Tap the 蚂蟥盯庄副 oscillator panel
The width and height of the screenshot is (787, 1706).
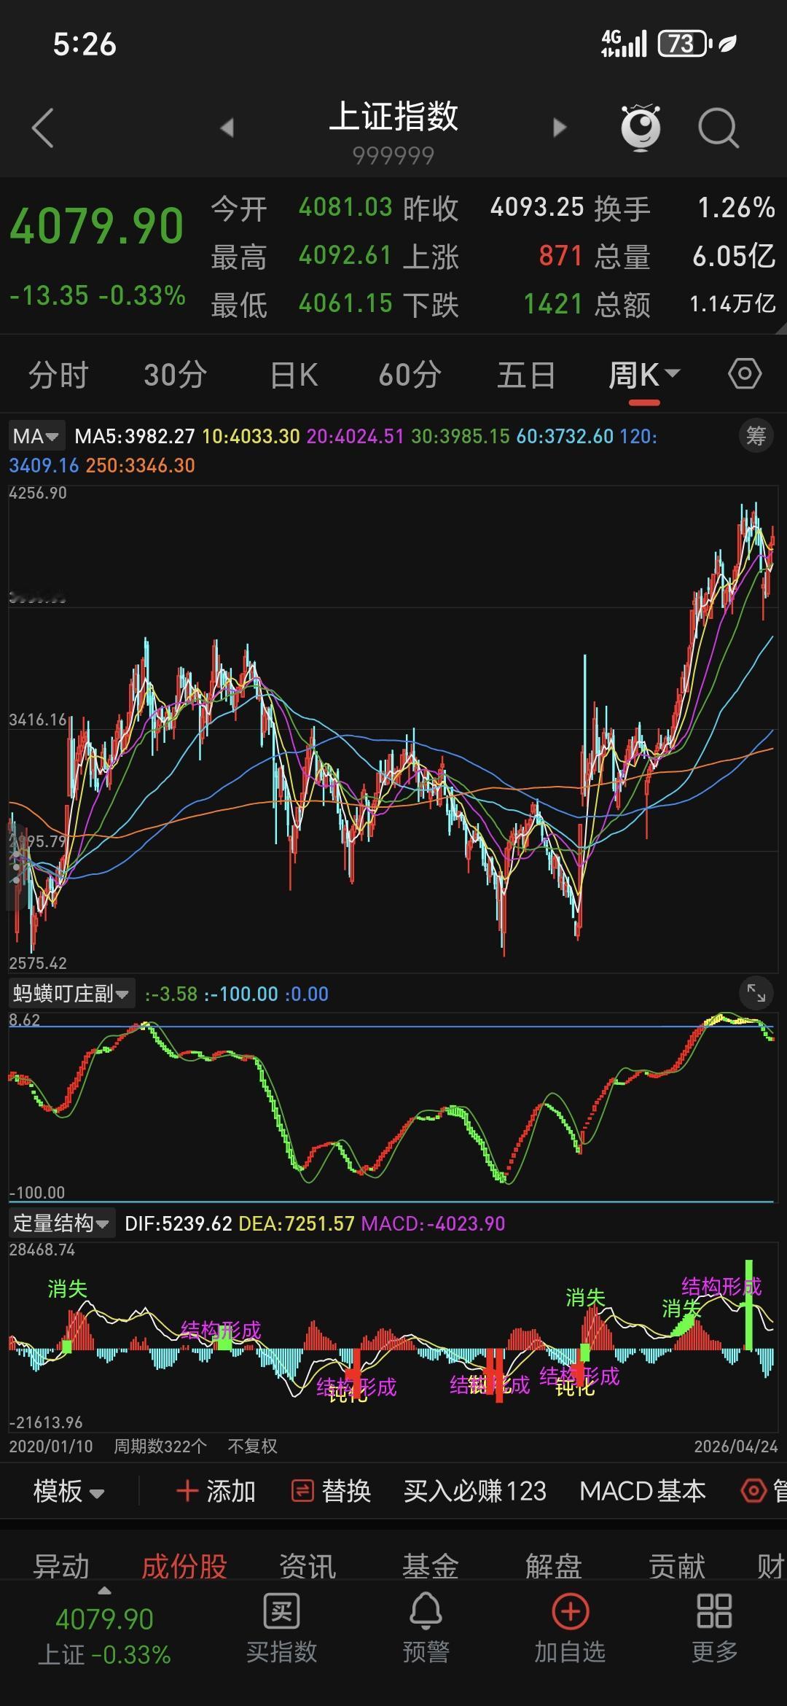[x=392, y=1107]
